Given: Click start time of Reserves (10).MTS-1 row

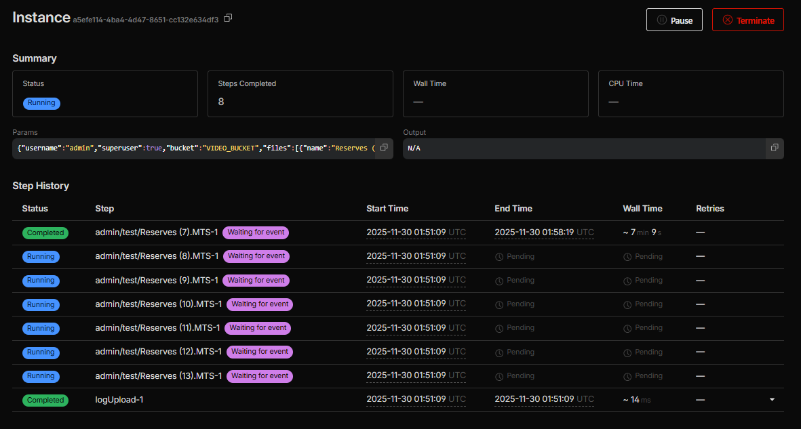Looking at the screenshot, I should (416, 304).
